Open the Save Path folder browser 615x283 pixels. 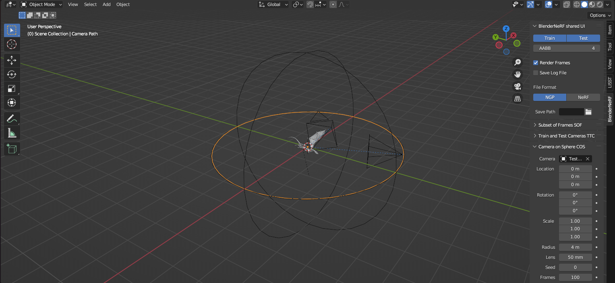click(588, 112)
